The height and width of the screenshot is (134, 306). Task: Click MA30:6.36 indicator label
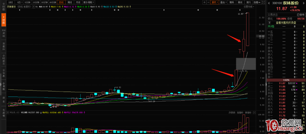coord(82,7)
